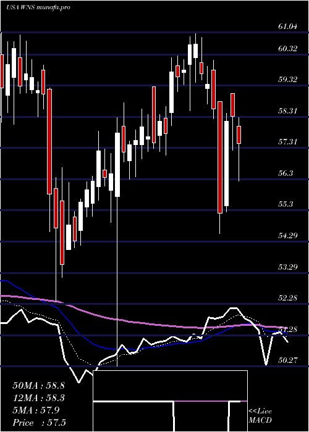Click the 54.29 price axis label

tap(288, 236)
